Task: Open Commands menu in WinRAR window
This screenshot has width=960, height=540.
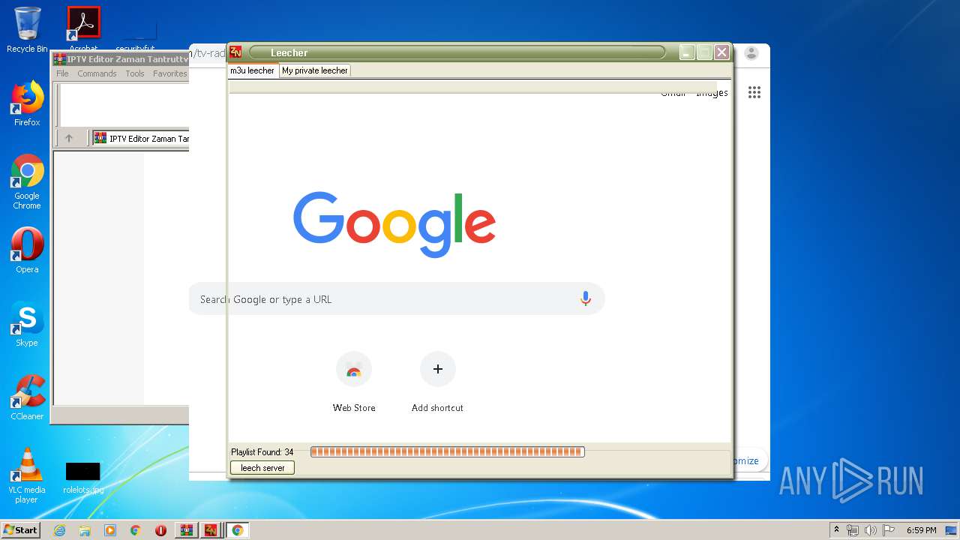Action: tap(97, 73)
